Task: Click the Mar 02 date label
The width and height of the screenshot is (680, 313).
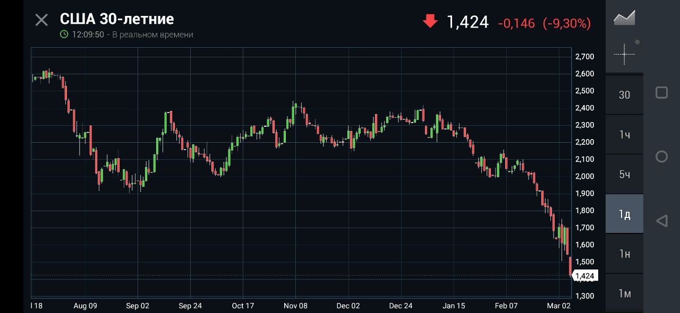Action: point(559,306)
